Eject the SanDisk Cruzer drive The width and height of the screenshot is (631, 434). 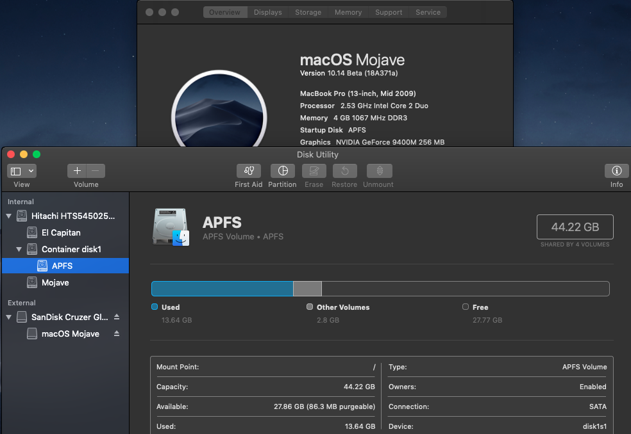(x=117, y=317)
